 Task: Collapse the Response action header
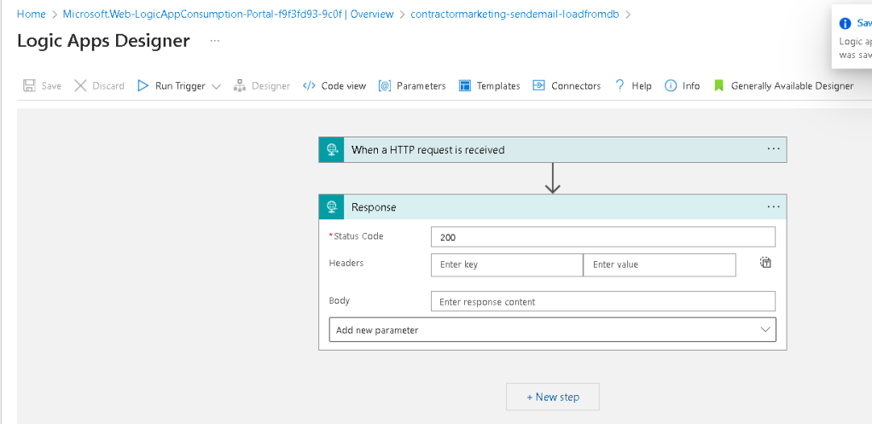[553, 206]
